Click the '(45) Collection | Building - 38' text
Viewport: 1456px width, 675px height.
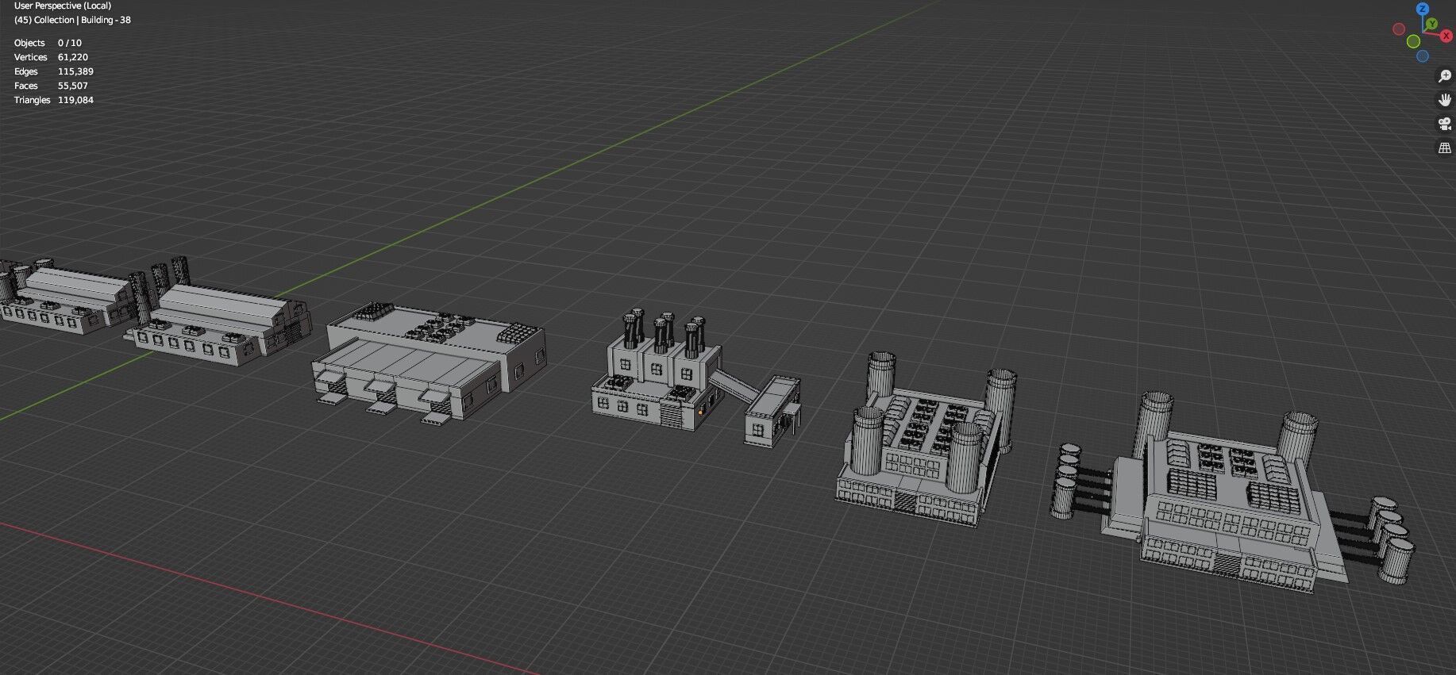[x=72, y=20]
